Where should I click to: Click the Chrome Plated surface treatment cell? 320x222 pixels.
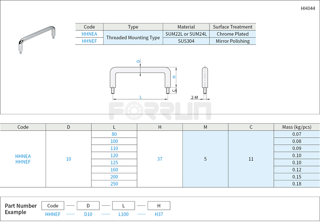[232, 34]
